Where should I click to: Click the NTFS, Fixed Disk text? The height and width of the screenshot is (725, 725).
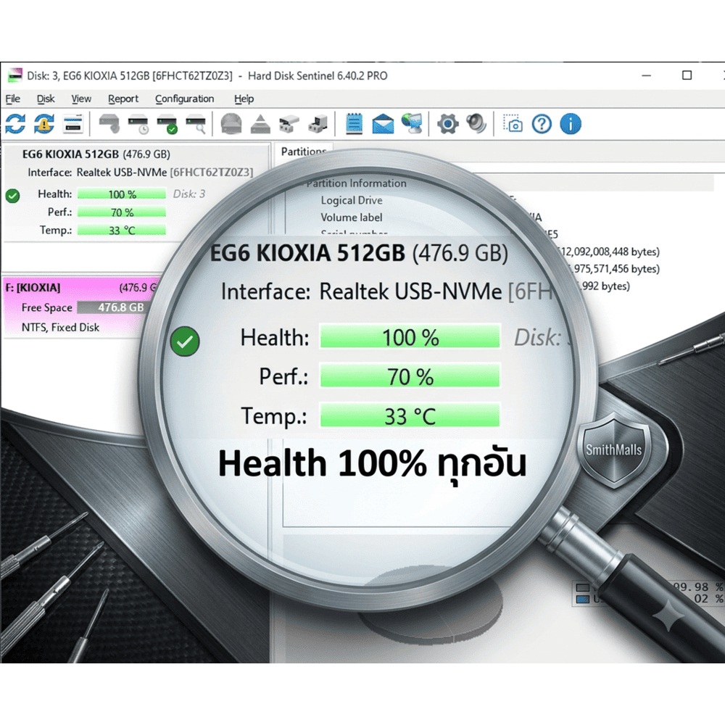(x=61, y=328)
